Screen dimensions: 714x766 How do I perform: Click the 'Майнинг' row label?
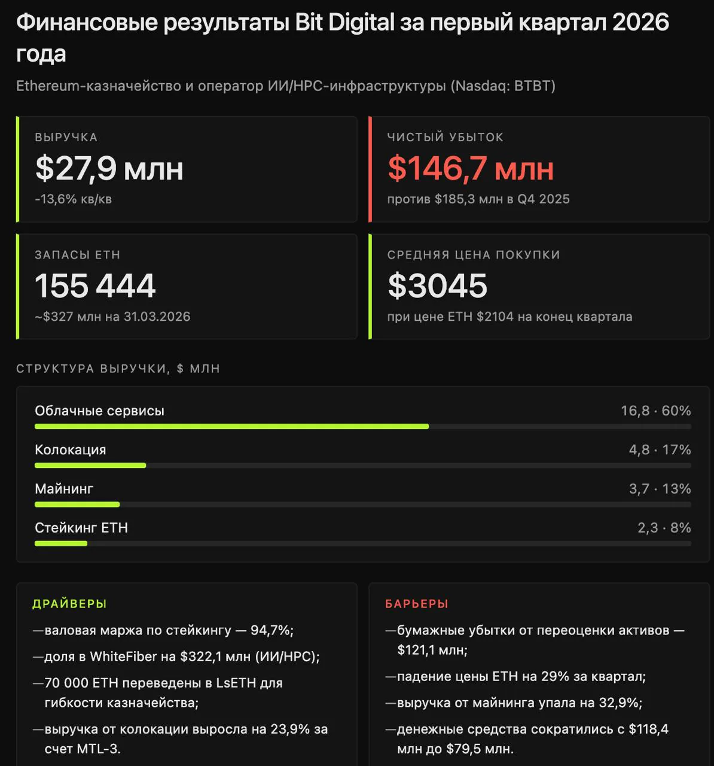64,489
